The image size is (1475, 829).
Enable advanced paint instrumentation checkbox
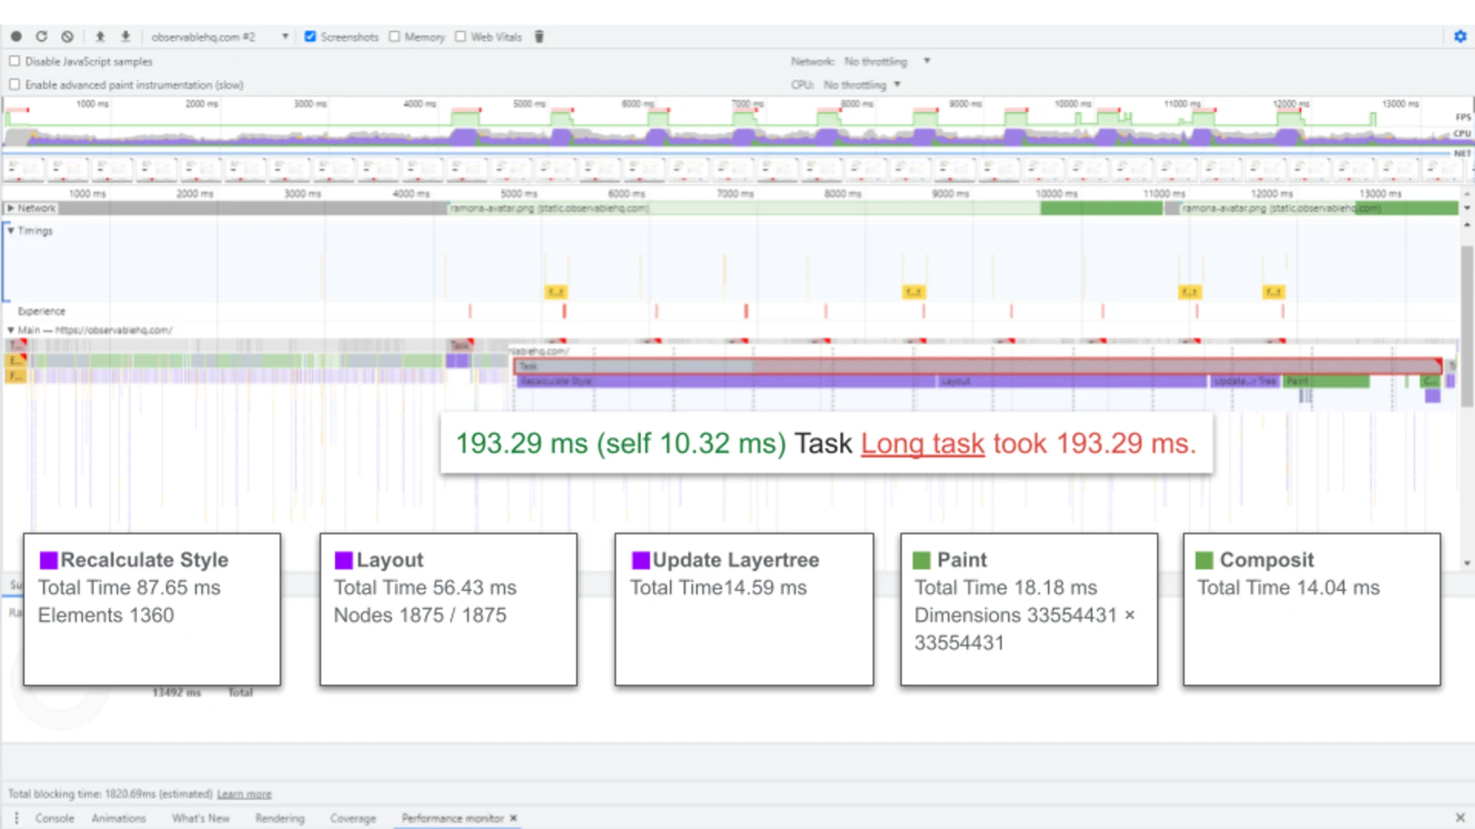(15, 84)
